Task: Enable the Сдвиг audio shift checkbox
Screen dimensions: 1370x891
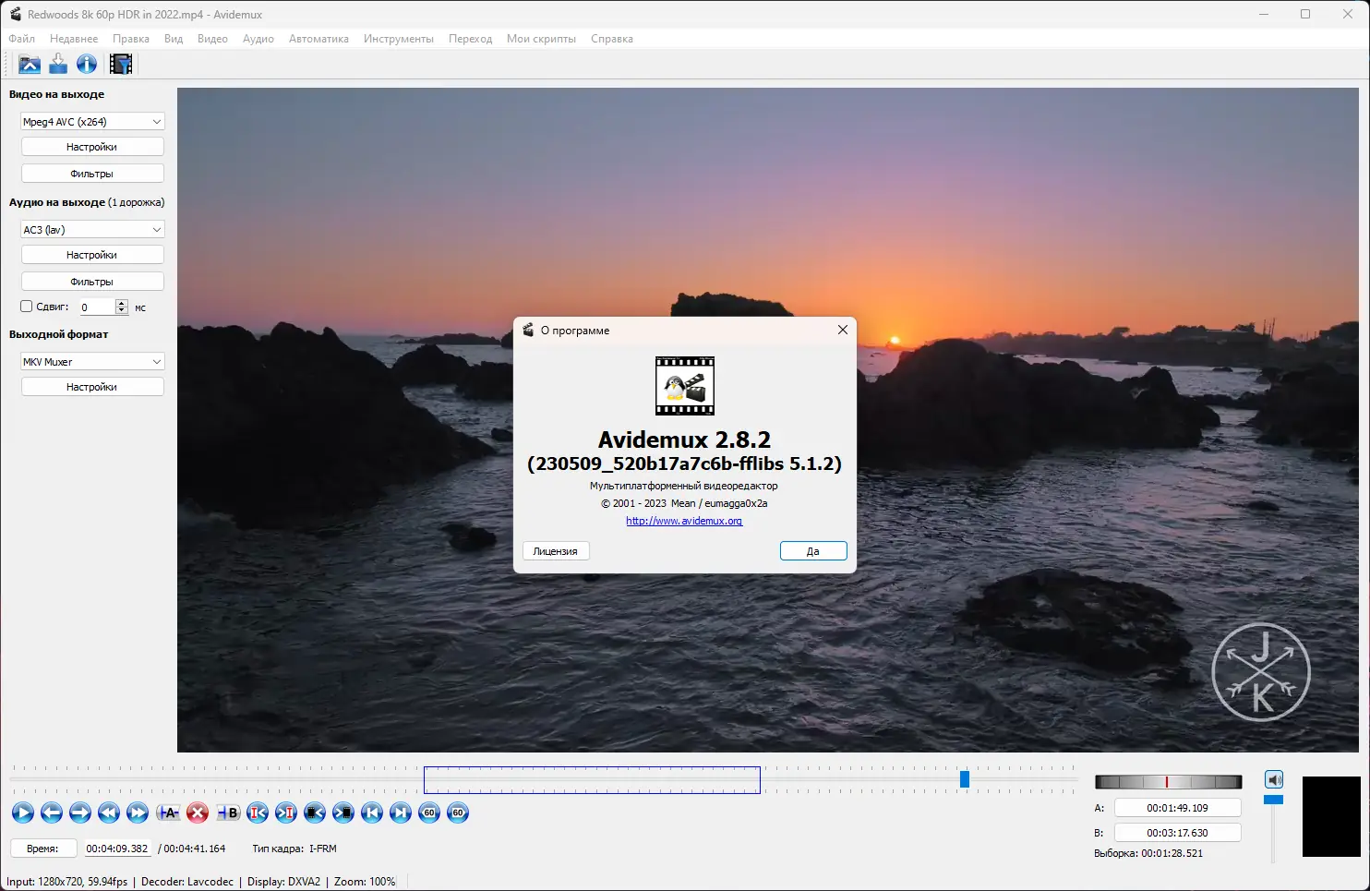Action: point(26,306)
